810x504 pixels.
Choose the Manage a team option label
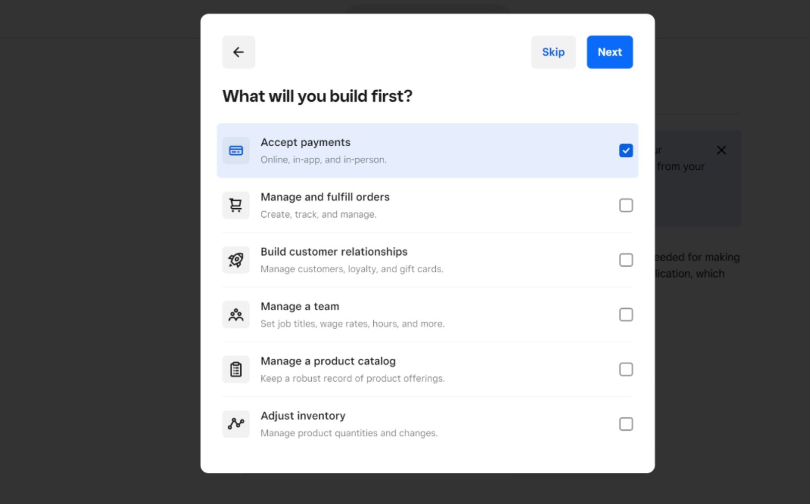coord(300,306)
